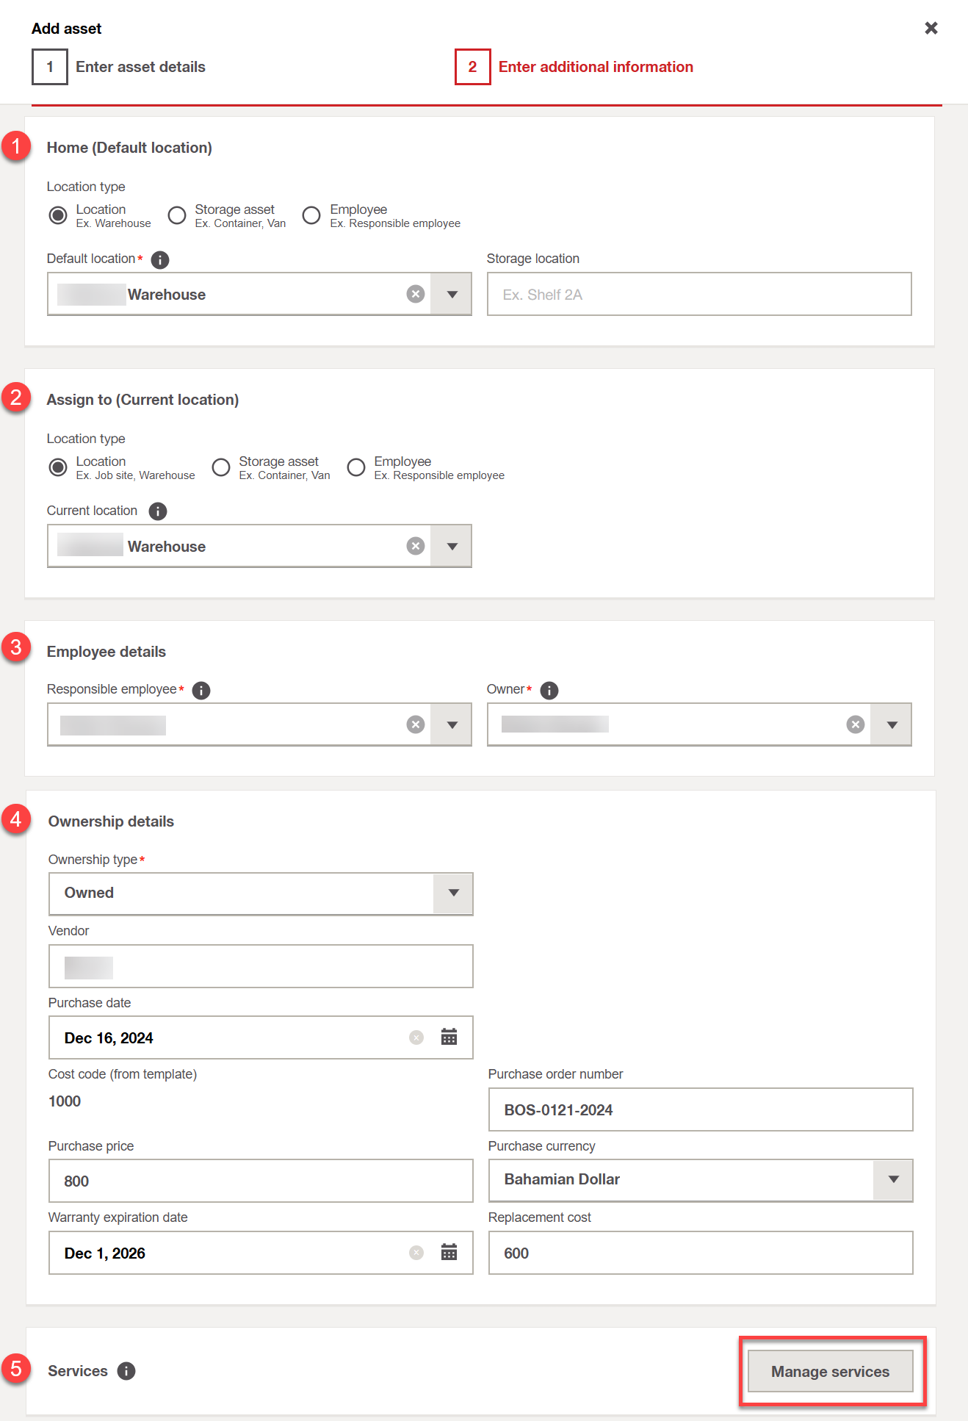The height and width of the screenshot is (1421, 968).
Task: Click the Services info icon
Action: point(126,1371)
